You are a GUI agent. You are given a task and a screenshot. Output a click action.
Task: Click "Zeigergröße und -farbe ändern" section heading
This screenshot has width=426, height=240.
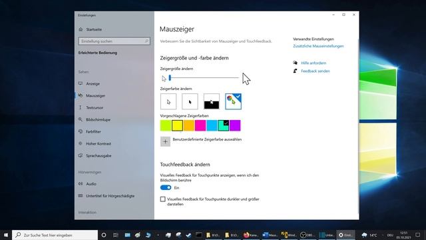pos(194,58)
